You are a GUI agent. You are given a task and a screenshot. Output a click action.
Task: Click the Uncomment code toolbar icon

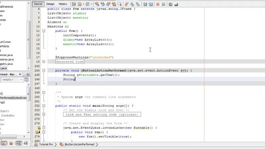coord(176,4)
